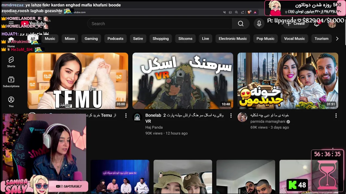Click the browser address bar URL

click(79, 12)
